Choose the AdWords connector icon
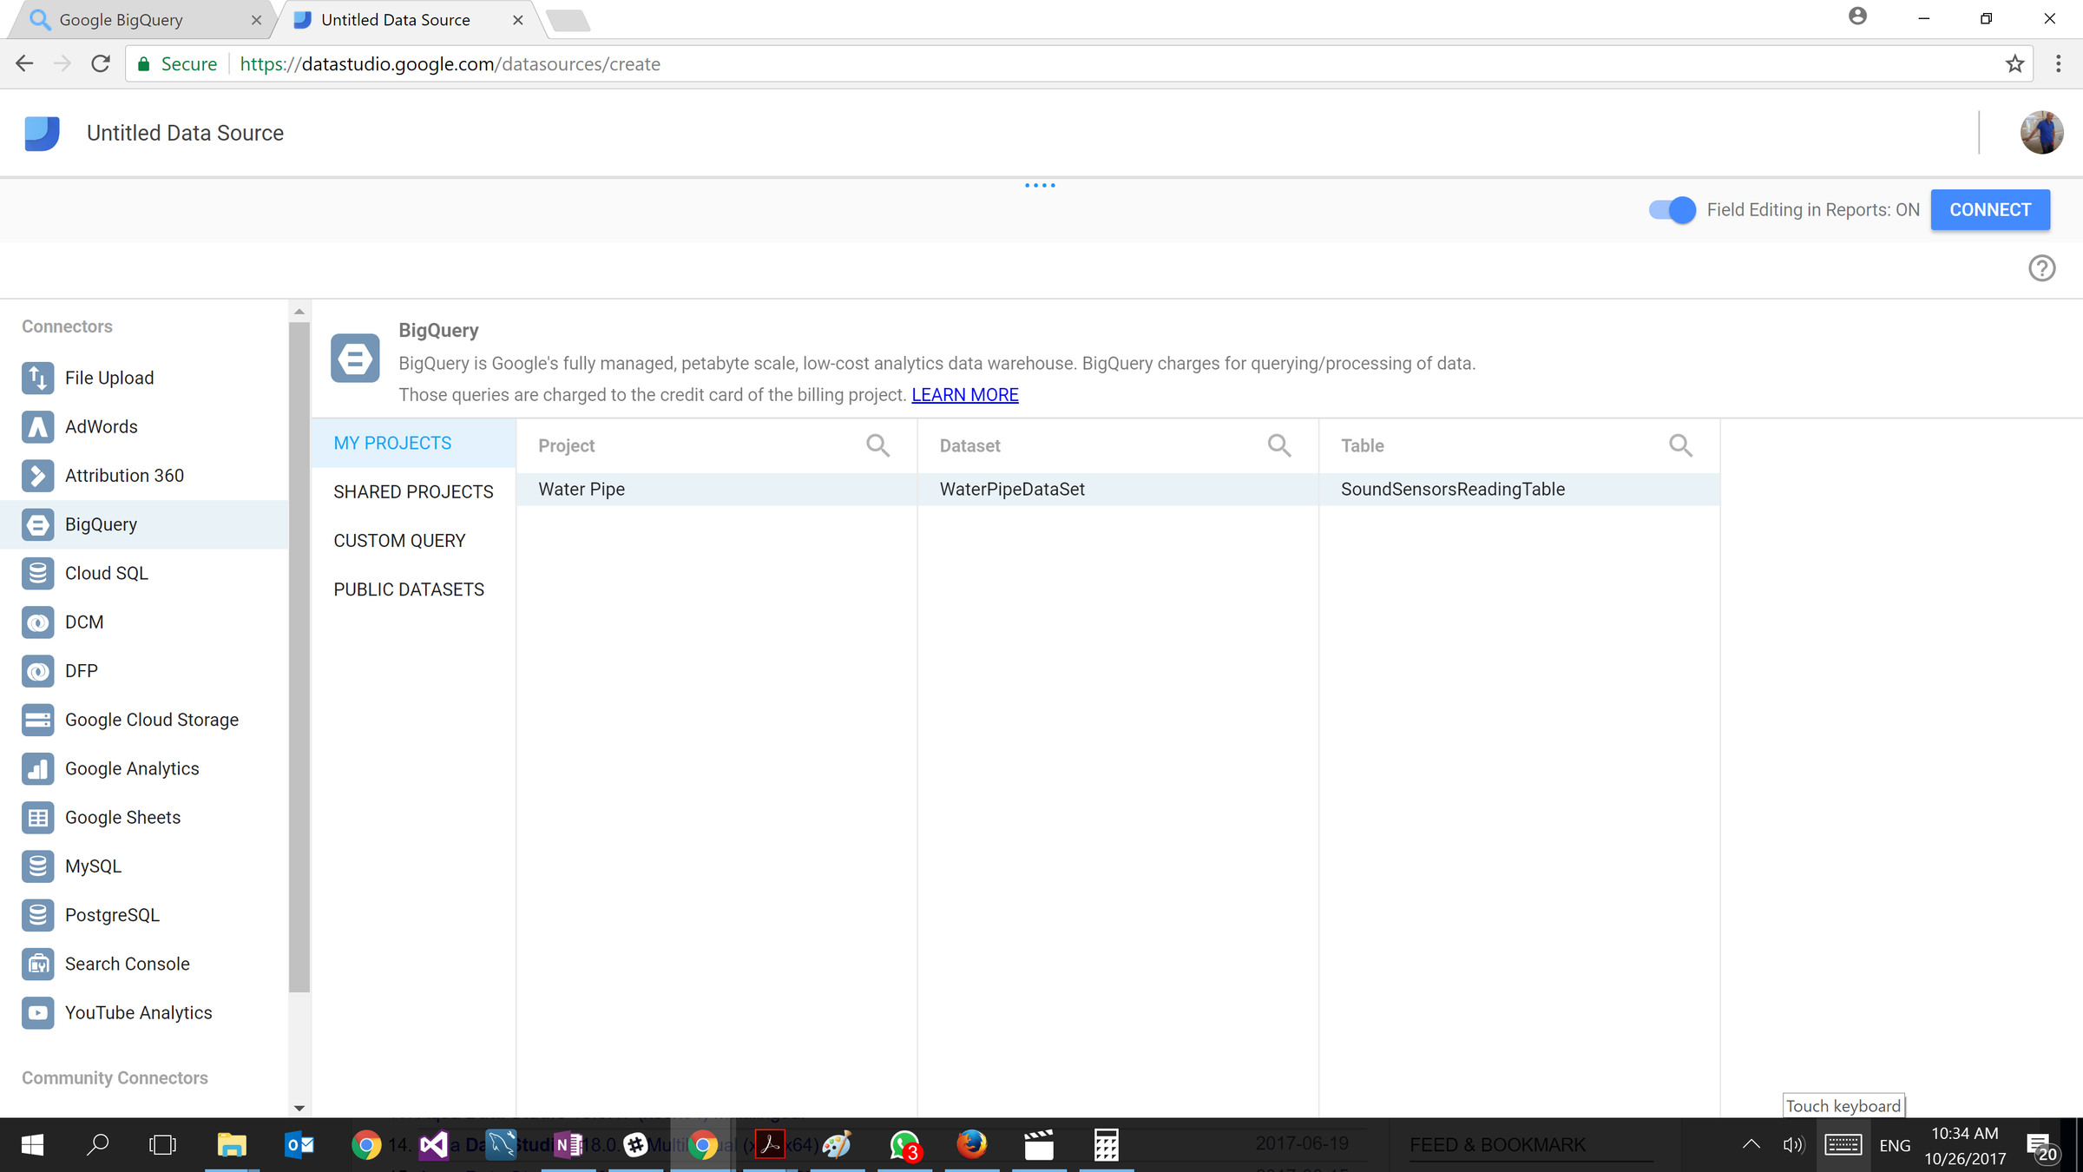This screenshot has width=2083, height=1172. (37, 426)
